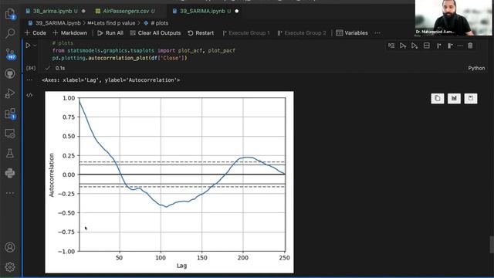Open run cell options dropdown arrow
Image resolution: width=494 pixels, height=278 pixels.
coord(35,46)
